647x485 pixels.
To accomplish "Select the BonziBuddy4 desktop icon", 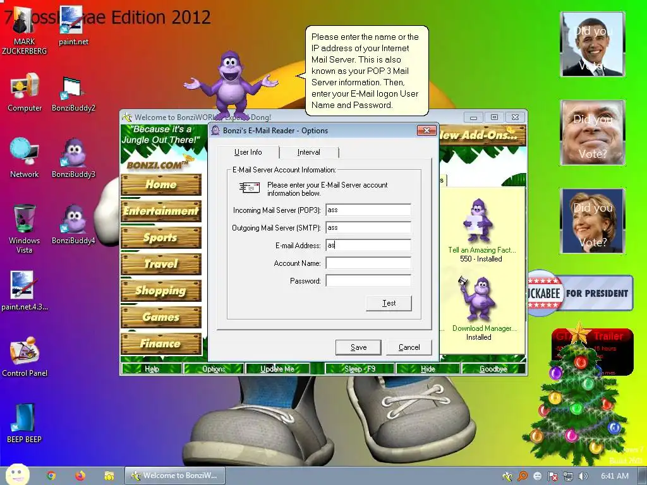I will point(73,224).
